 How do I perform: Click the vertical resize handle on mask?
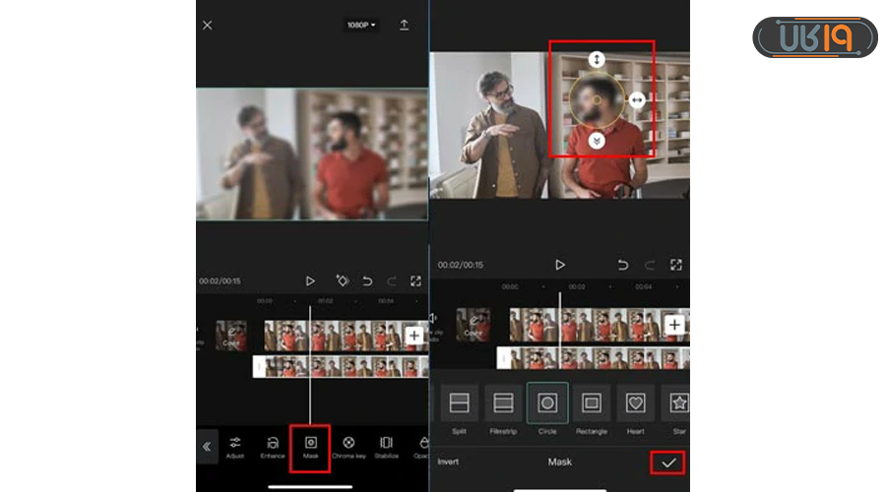click(597, 59)
